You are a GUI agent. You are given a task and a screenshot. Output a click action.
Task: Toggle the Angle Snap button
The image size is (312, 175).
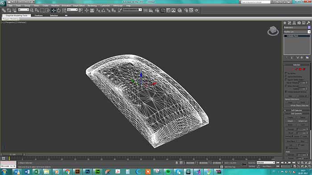[x=103, y=10]
